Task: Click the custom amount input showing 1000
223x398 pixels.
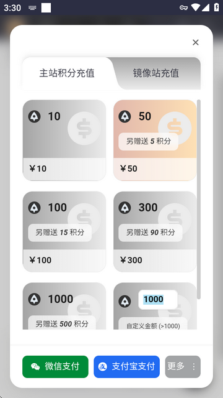Action: pos(158,300)
